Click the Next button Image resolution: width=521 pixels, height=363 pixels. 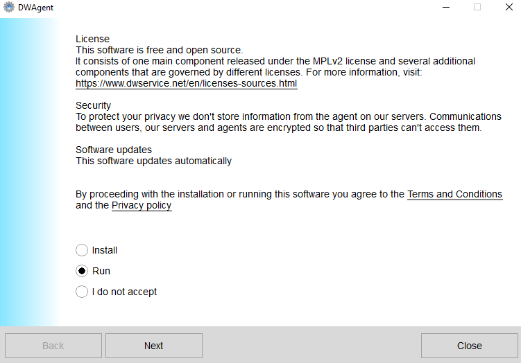point(154,346)
